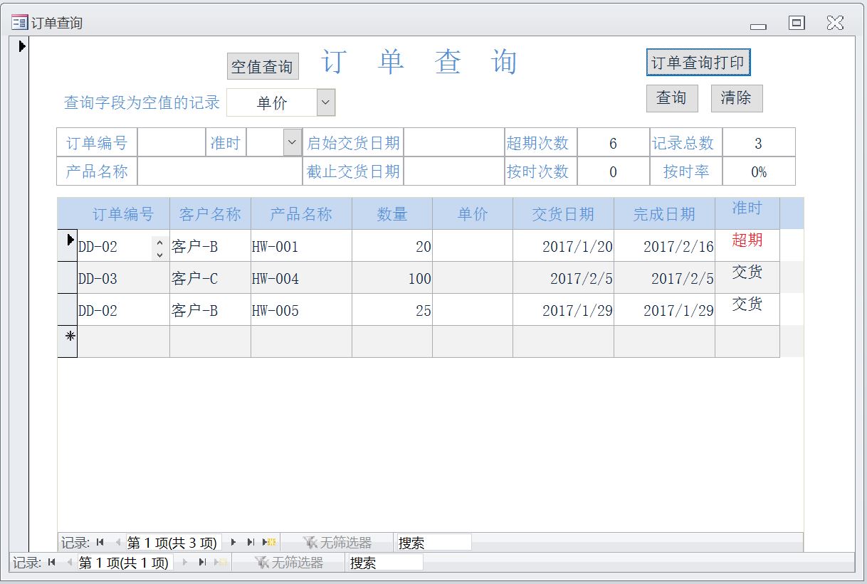Jump to last record in subform navigator
867x584 pixels.
[251, 543]
